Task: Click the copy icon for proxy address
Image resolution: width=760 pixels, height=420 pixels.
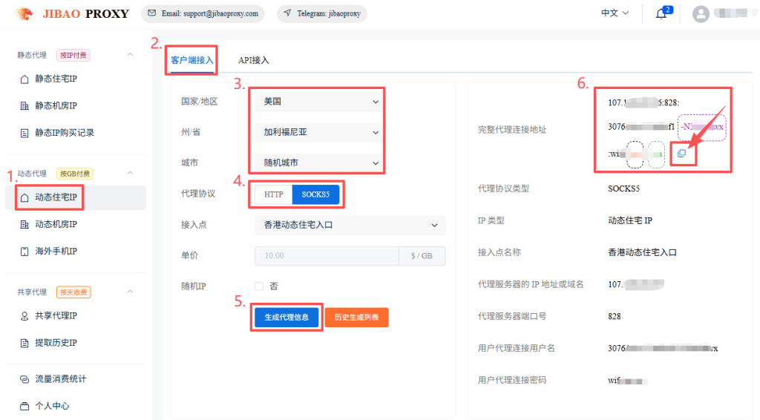Action: [x=681, y=154]
